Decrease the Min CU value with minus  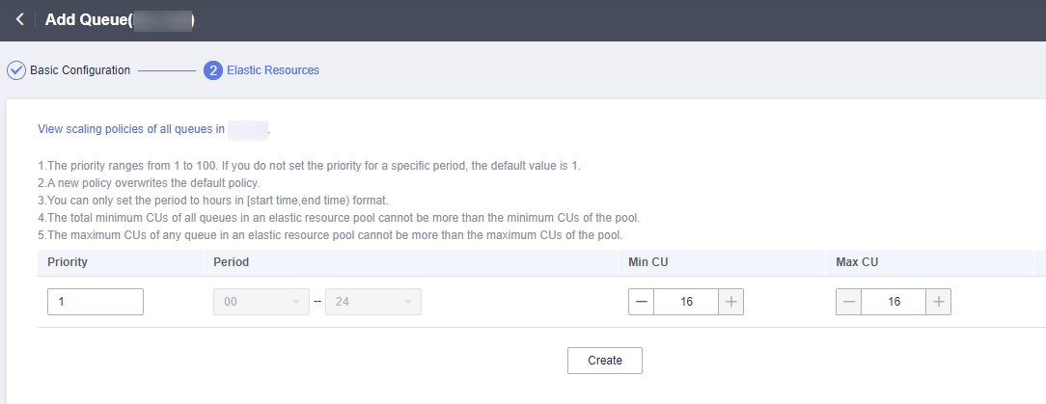pyautogui.click(x=641, y=302)
